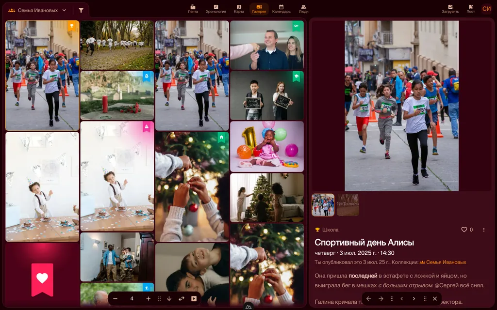Viewport: 497px width, 310px height.
Task: Create a new Пост
Action: pyautogui.click(x=471, y=9)
